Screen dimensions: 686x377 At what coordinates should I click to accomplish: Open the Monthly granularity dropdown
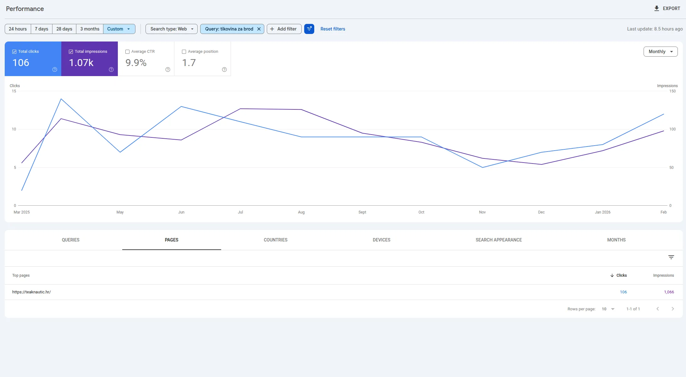pyautogui.click(x=660, y=51)
